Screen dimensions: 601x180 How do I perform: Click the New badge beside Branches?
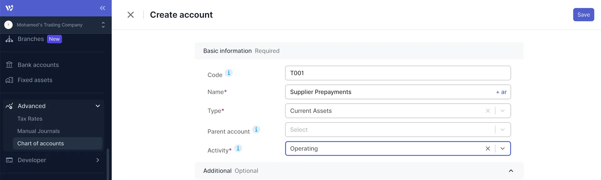pos(54,39)
